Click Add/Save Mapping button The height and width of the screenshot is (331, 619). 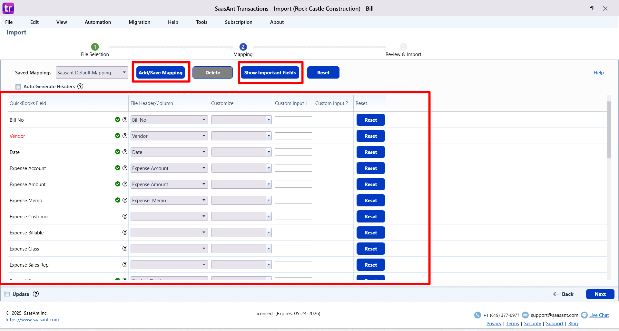click(x=161, y=72)
